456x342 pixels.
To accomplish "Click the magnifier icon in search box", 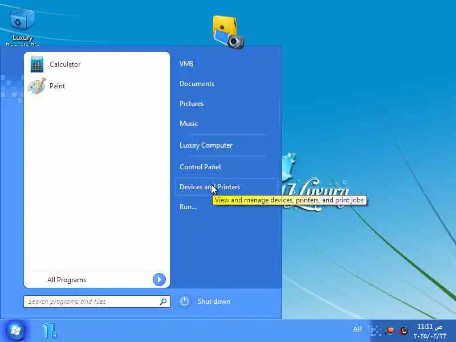I will pos(163,302).
